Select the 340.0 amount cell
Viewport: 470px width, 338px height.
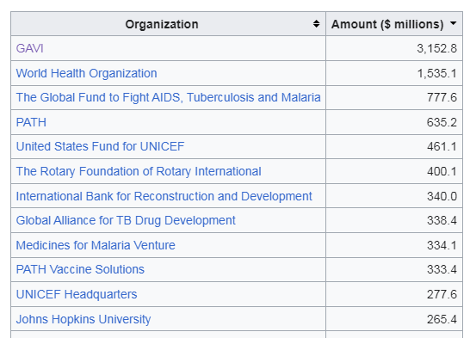[x=394, y=196]
